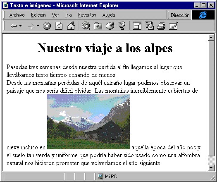Open the Favorites folder toolbar icon
This screenshot has height=182, width=217.
coord(98,26)
